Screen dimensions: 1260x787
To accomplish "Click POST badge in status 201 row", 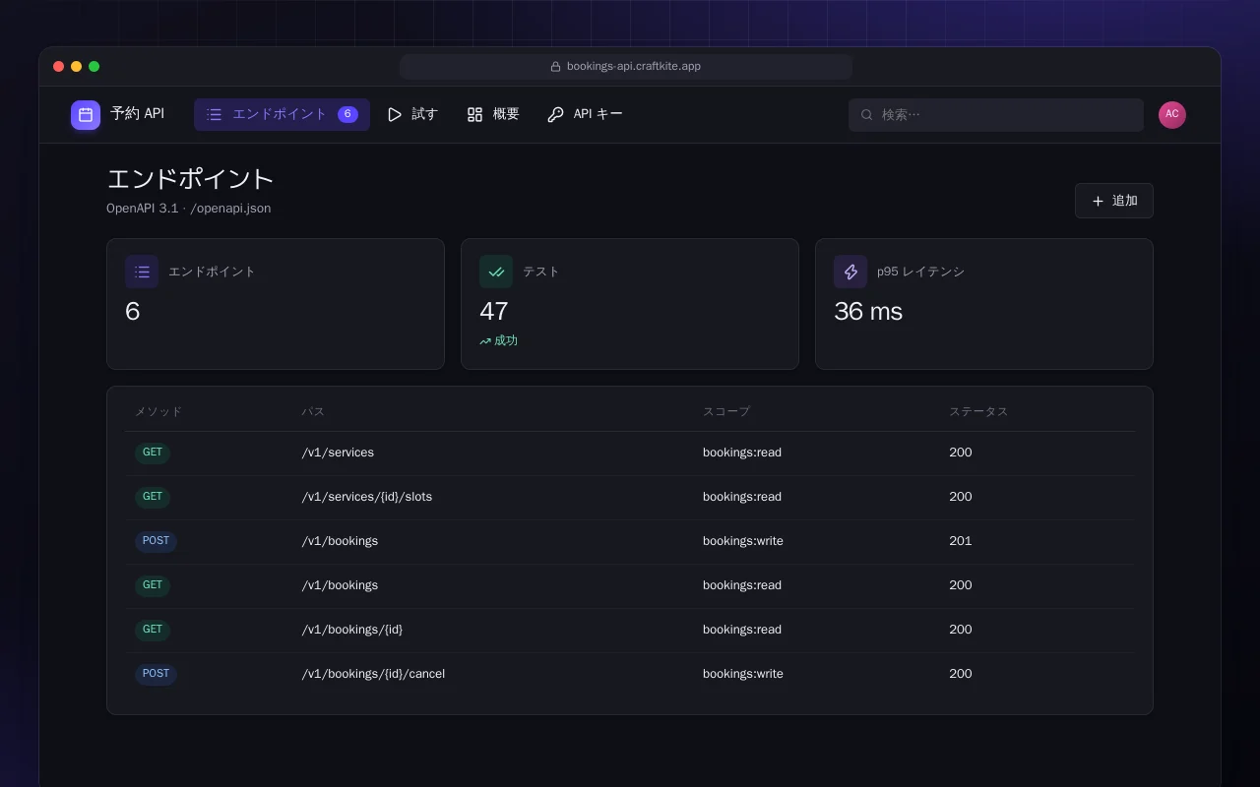I will pos(156,542).
